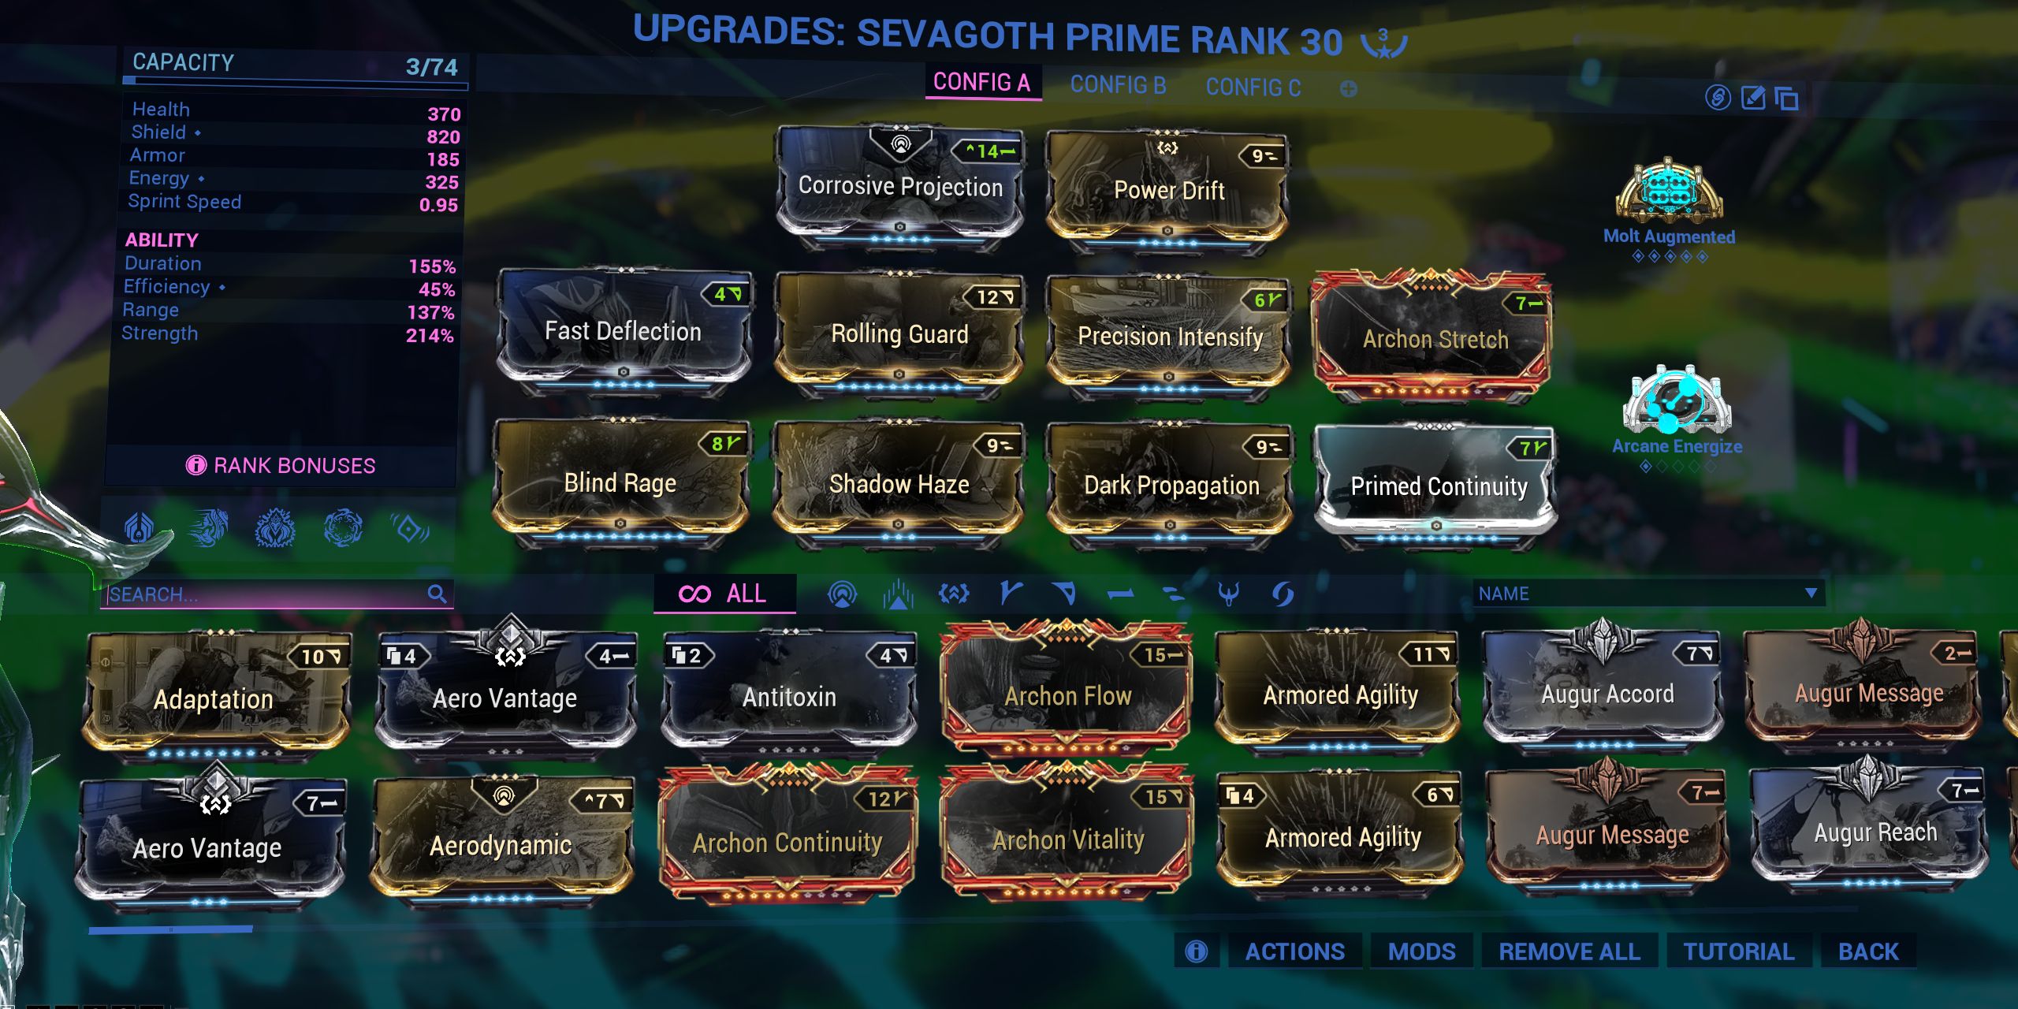Screen dimensions: 2018x1009
Task: Open the NAME sort dropdown
Action: (x=1648, y=594)
